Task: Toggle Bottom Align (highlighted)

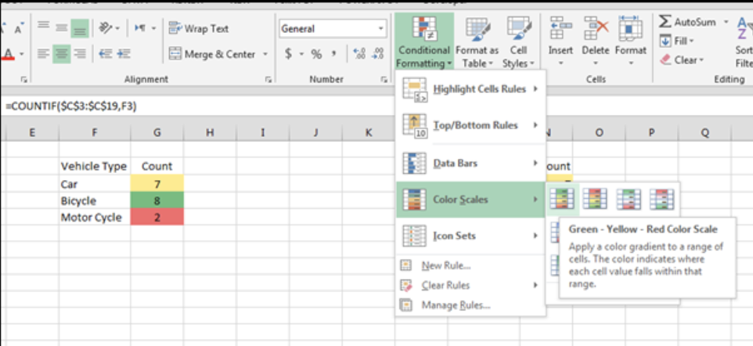Action: [x=80, y=29]
